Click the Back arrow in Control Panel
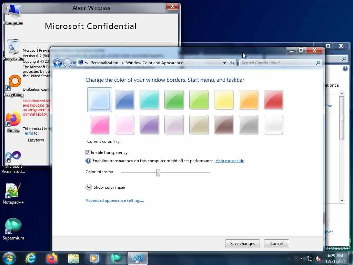Image resolution: width=353 pixels, height=265 pixels. [58, 63]
